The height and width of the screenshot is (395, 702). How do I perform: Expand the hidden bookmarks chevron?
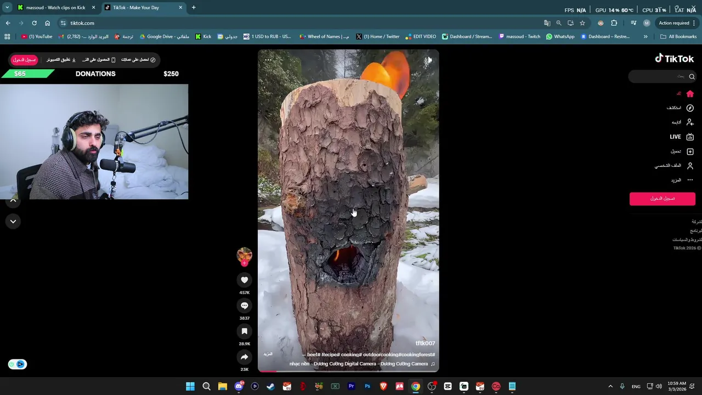[x=646, y=37]
